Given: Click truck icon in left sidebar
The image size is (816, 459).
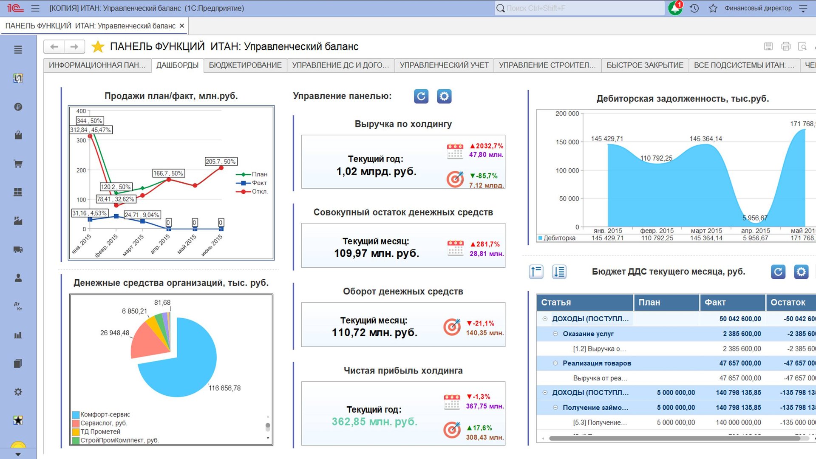Looking at the screenshot, I should tap(18, 249).
